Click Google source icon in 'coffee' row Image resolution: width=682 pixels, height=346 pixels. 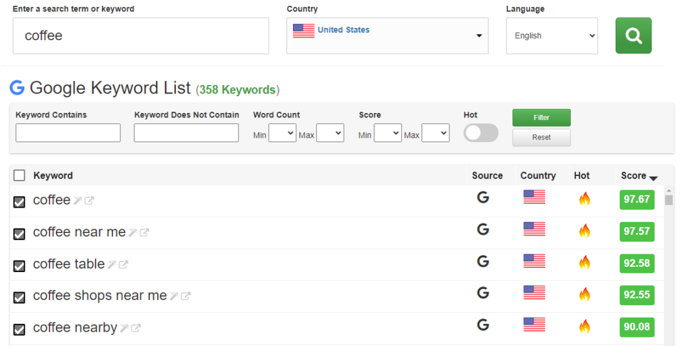(483, 197)
